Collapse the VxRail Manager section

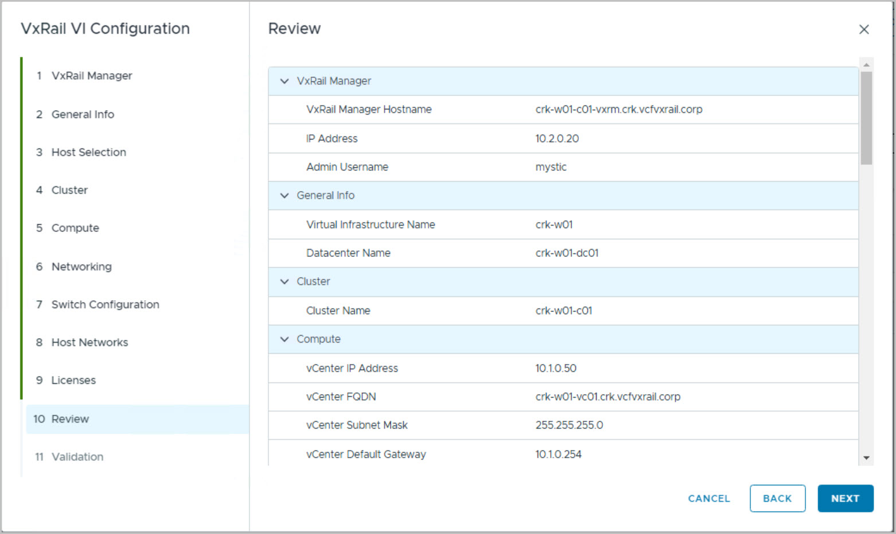(x=285, y=81)
